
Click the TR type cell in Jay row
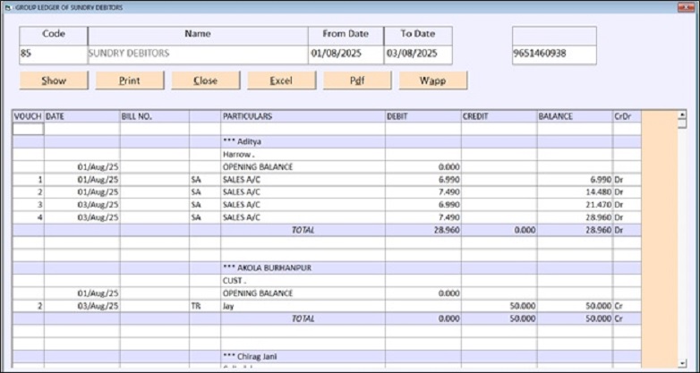205,306
